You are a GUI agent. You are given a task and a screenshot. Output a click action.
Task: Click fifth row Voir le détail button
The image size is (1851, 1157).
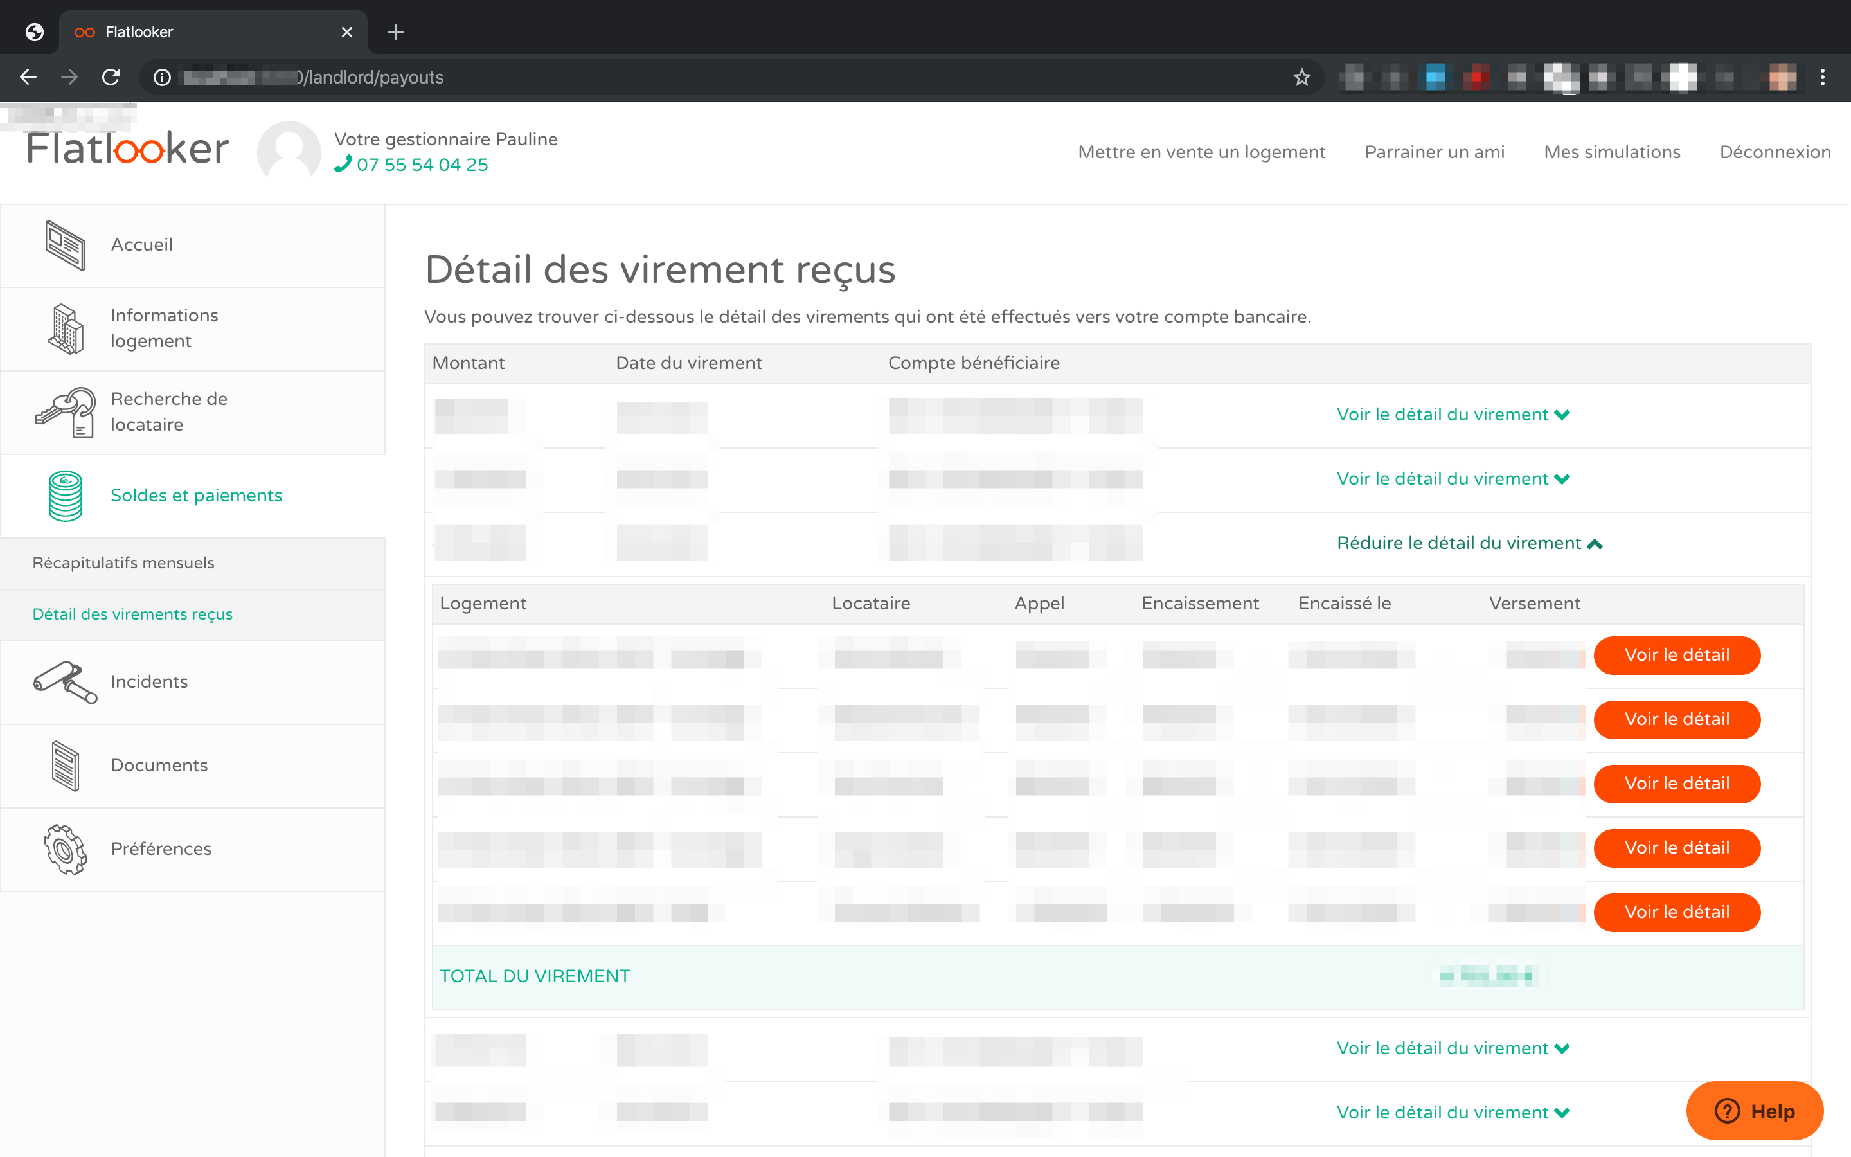click(x=1677, y=912)
